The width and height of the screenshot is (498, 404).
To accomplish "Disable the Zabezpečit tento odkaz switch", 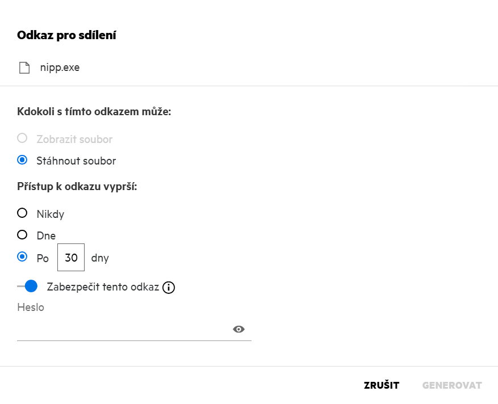I will click(x=27, y=287).
